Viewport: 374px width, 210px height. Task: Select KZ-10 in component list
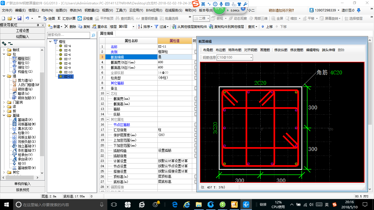[x=68, y=72]
